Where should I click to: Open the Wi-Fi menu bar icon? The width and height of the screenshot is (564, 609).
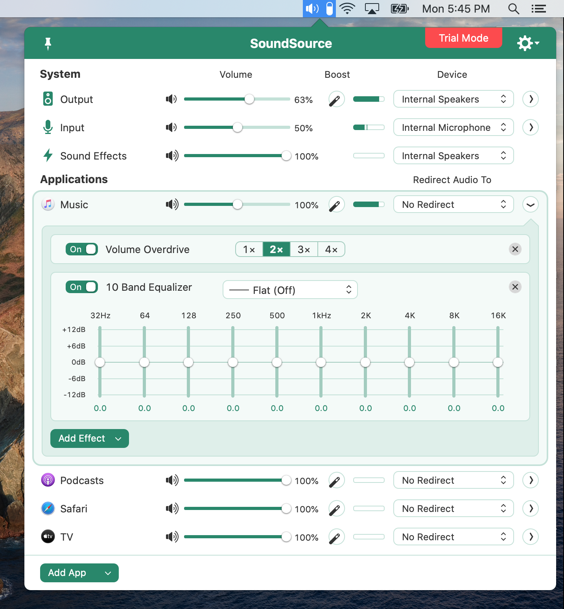click(x=347, y=9)
